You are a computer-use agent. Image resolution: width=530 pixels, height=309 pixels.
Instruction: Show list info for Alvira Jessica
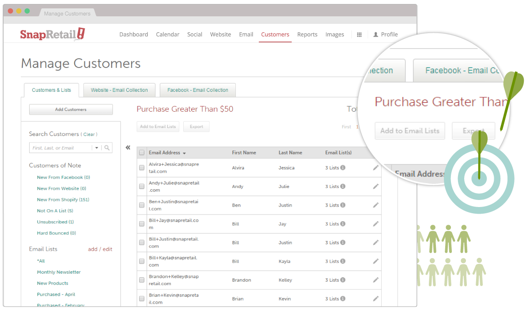[343, 168]
